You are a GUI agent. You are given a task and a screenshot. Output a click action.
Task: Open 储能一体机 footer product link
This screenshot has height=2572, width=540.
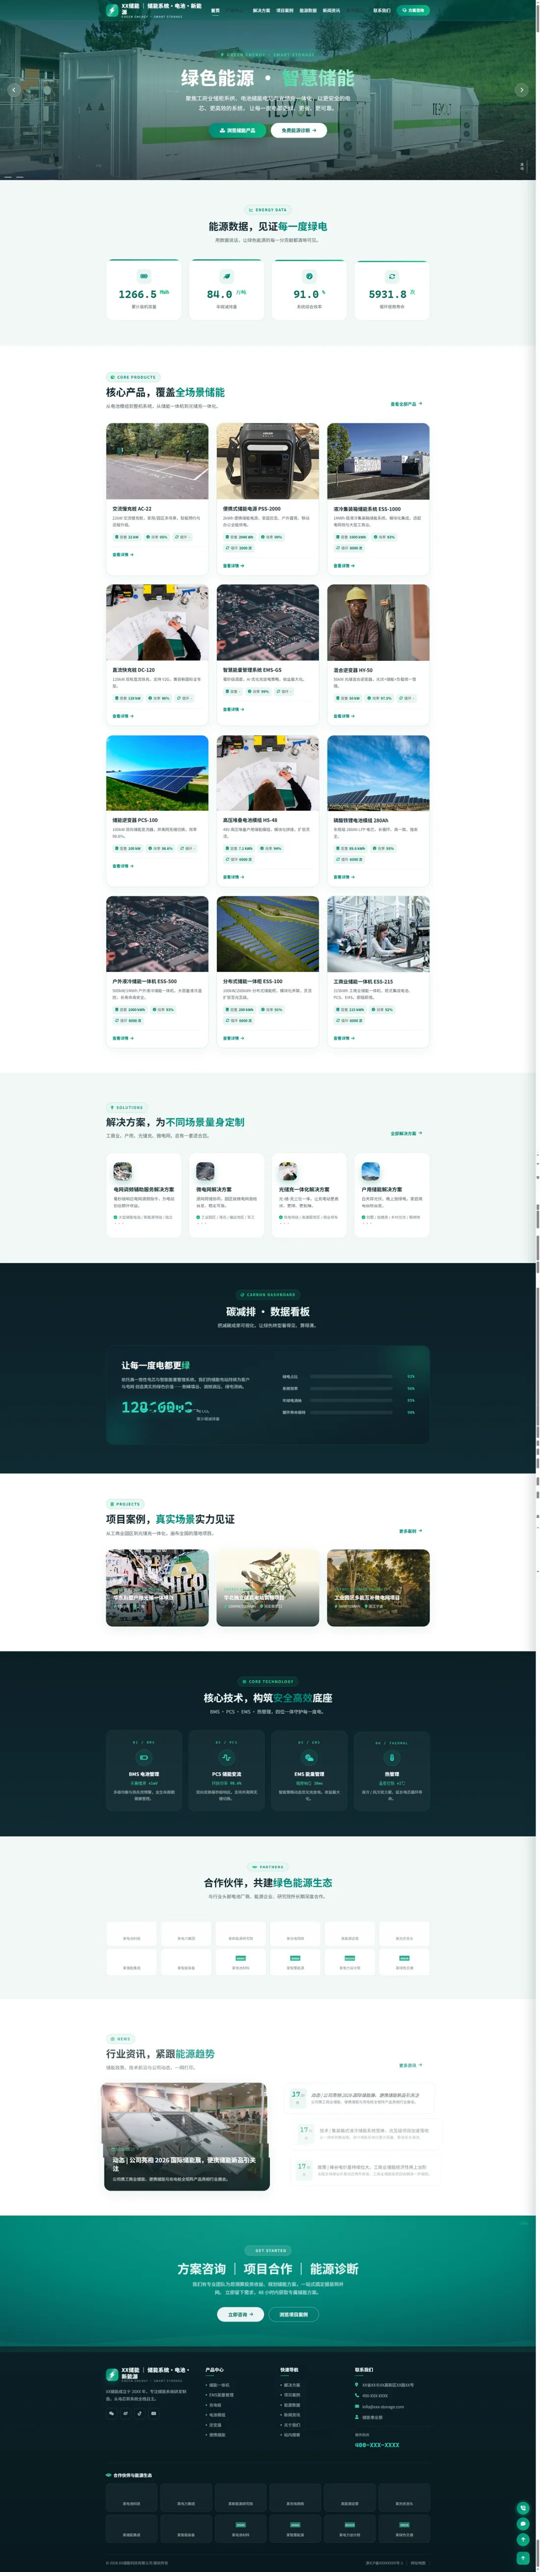218,2384
